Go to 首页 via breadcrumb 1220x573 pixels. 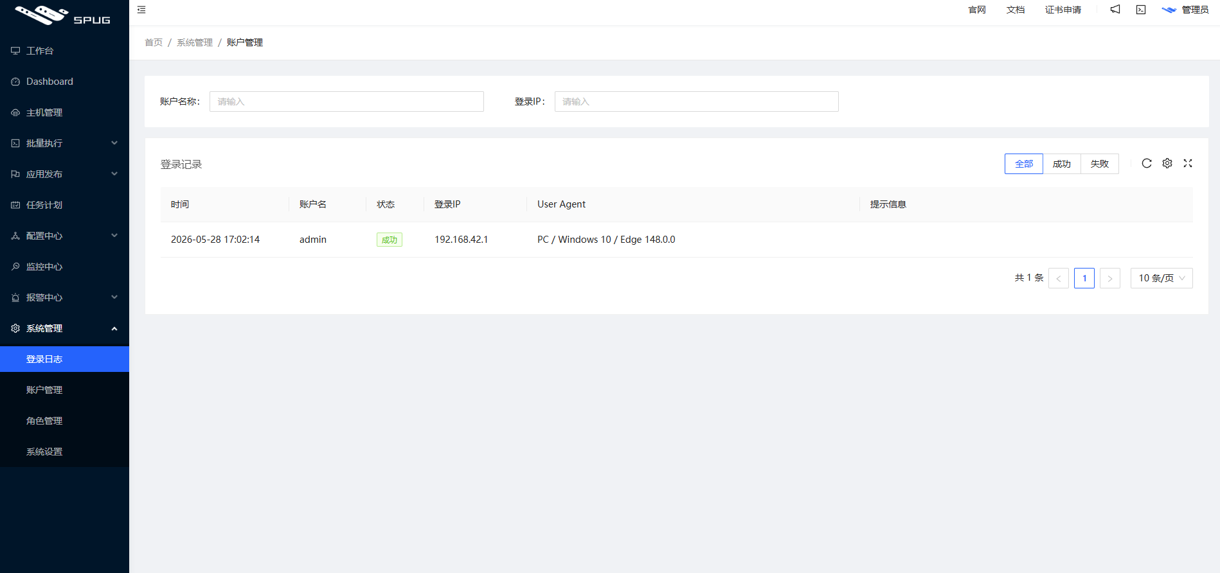pos(154,42)
